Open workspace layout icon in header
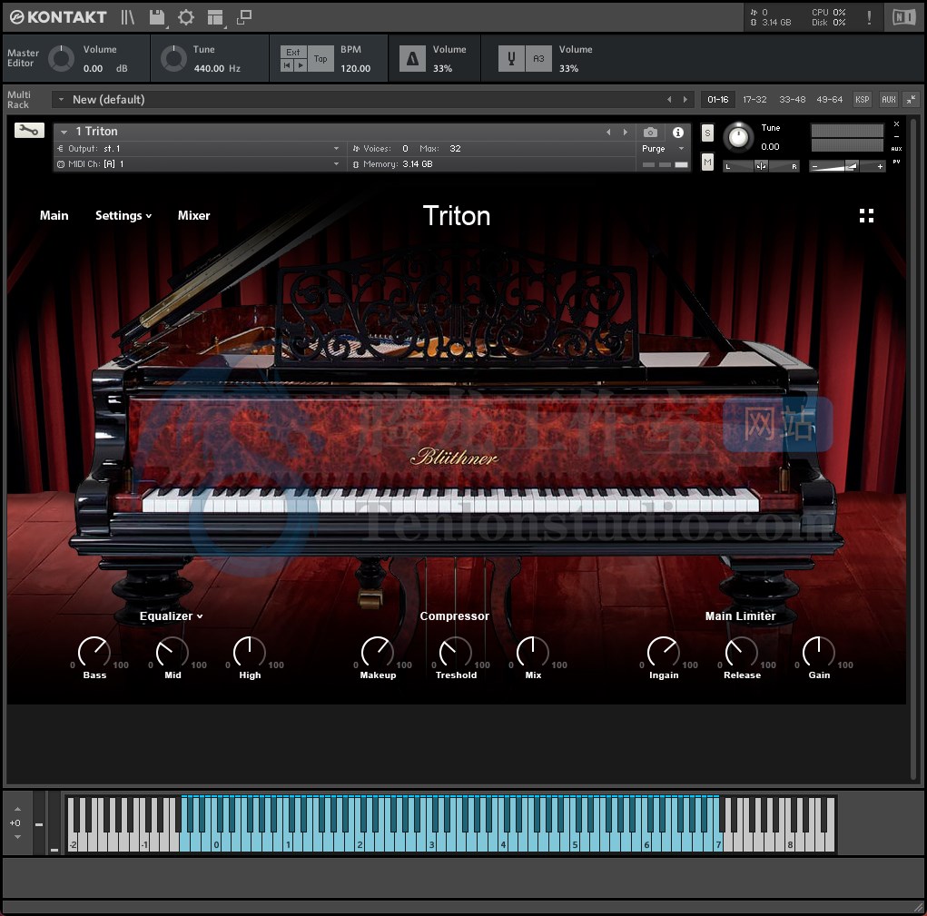The width and height of the screenshot is (927, 916). [x=215, y=18]
